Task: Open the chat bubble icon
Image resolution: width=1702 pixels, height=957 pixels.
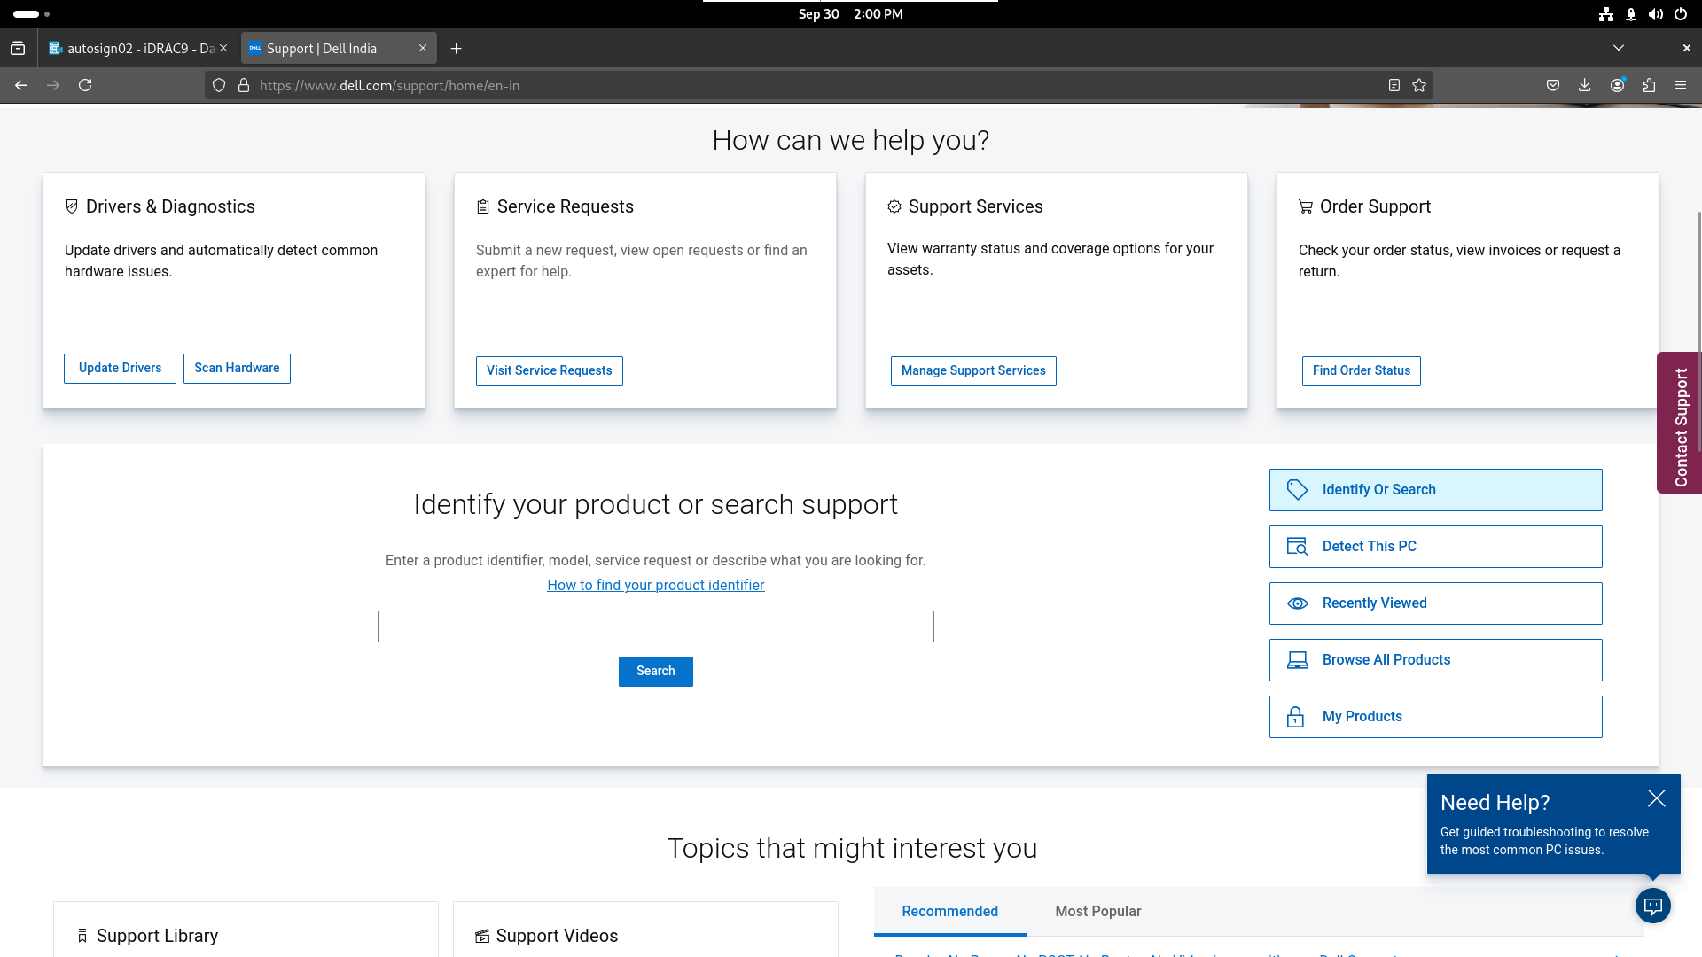Action: coord(1653,906)
